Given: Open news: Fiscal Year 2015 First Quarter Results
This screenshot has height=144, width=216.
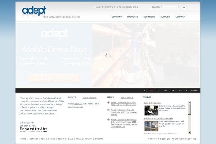Looking at the screenshot, I should tap(124, 112).
